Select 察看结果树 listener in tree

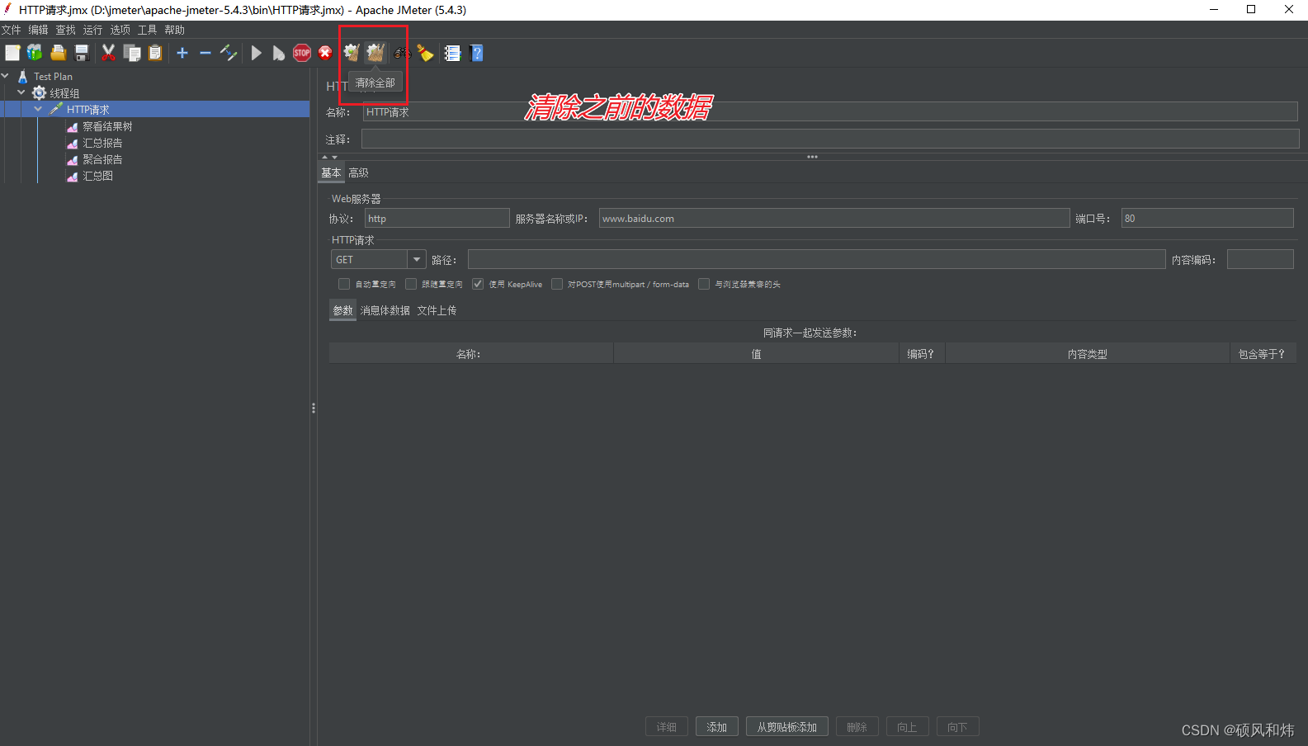tap(107, 126)
